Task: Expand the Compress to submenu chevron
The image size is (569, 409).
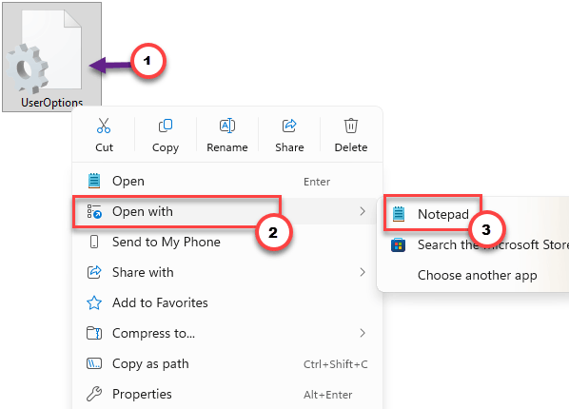Action: click(362, 333)
